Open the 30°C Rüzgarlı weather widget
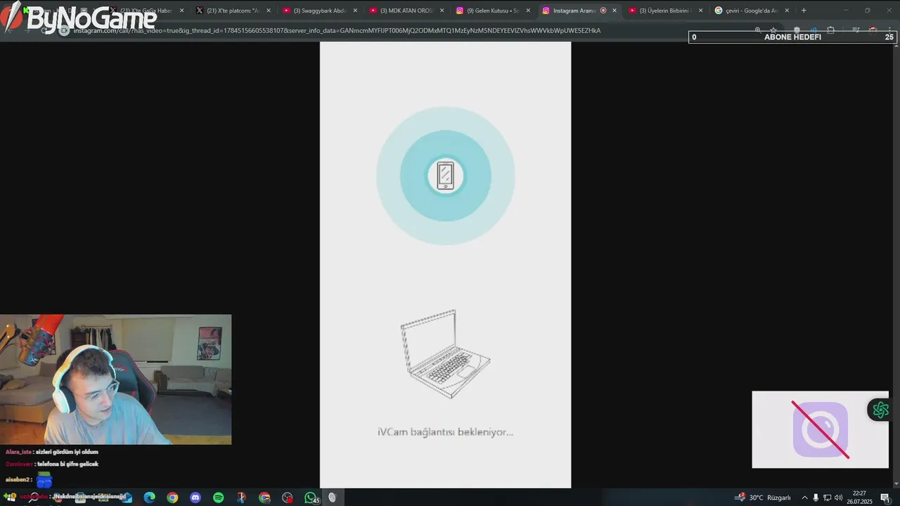This screenshot has width=900, height=506. [763, 498]
